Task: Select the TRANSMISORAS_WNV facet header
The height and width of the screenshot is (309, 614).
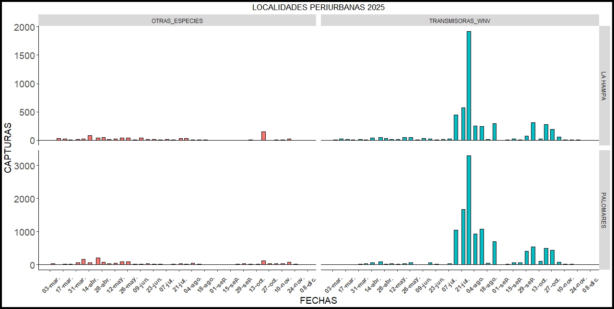Action: pyautogui.click(x=460, y=21)
